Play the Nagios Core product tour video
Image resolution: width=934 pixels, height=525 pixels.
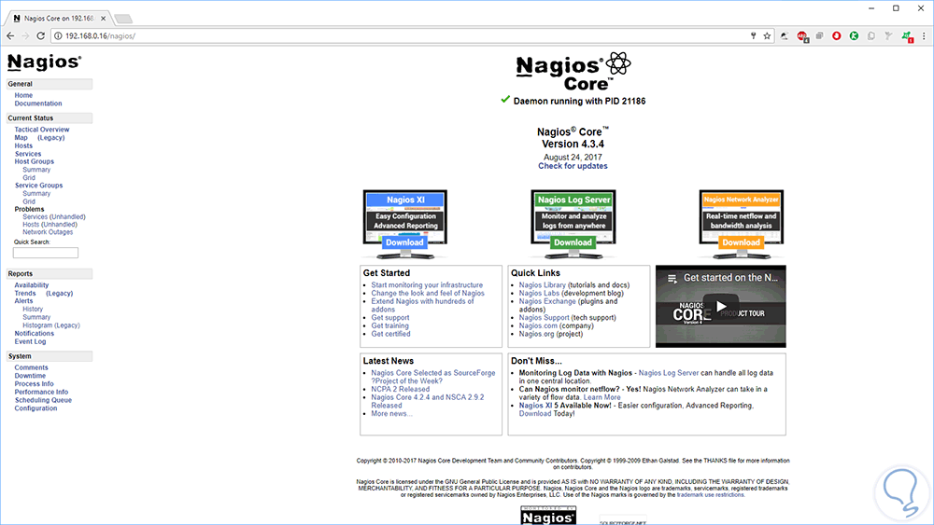[721, 306]
